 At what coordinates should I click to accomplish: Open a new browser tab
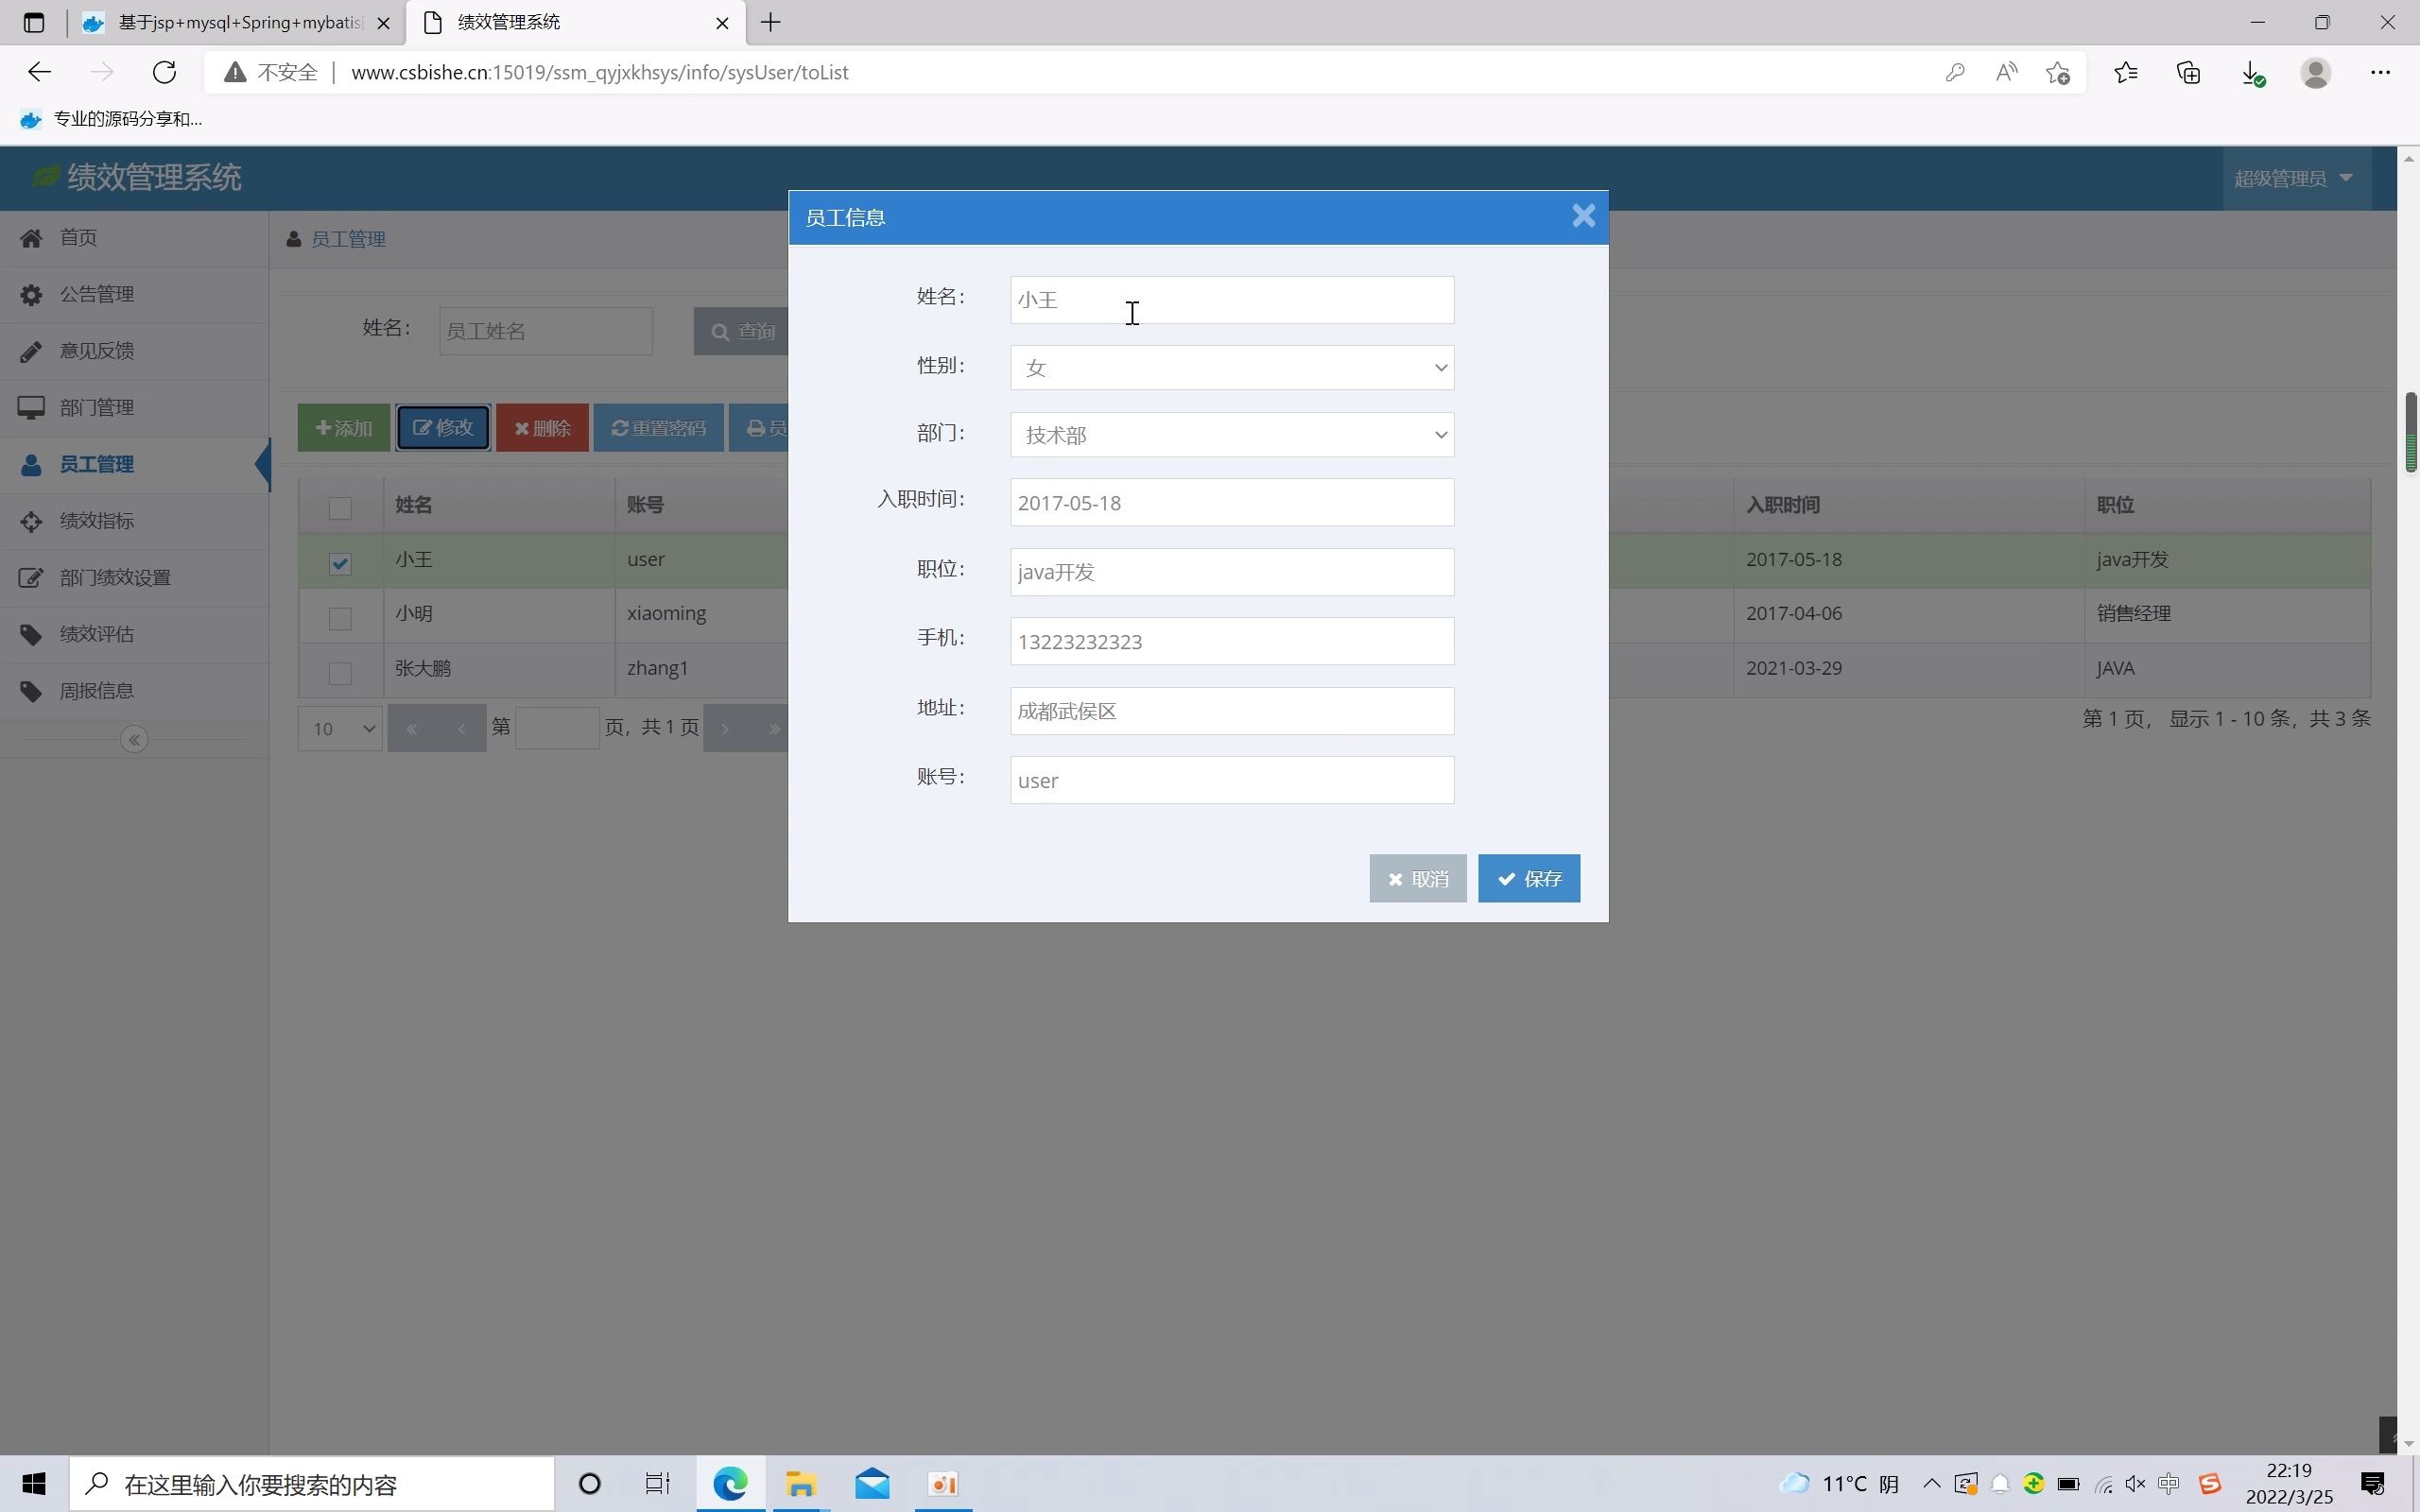click(770, 22)
